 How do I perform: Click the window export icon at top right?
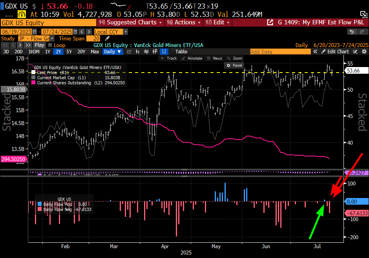(364, 15)
